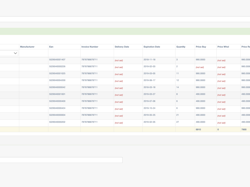250x187 pixels.
Task: Click Price Buy 490.0000 in 5029040001001 row
Action: pos(200,94)
